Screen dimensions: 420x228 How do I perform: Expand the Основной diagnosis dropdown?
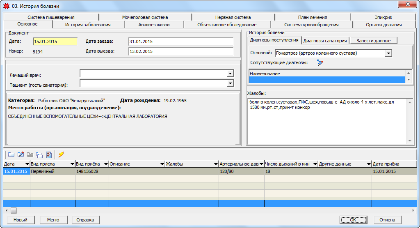coord(388,53)
